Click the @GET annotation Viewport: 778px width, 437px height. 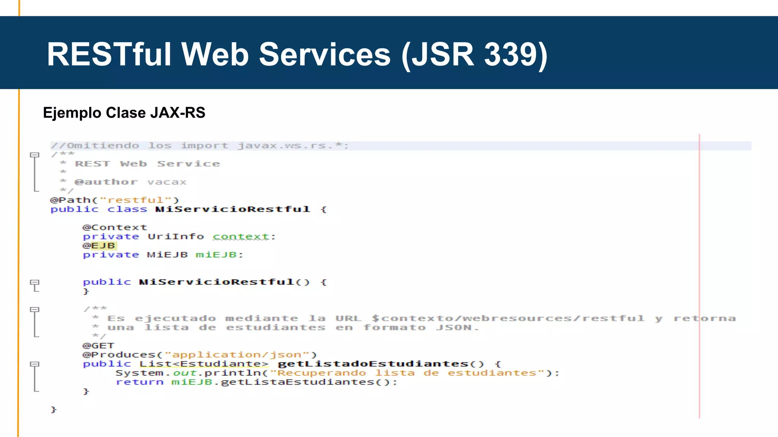tap(98, 346)
